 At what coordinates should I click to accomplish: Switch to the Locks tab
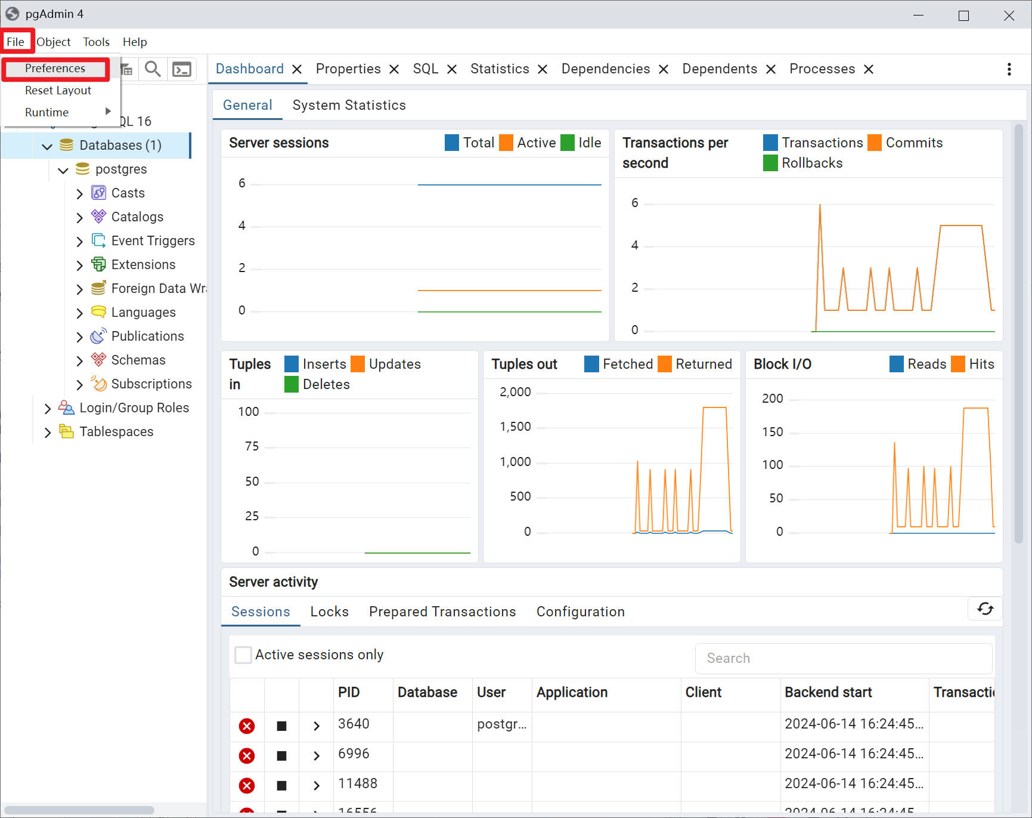(x=330, y=612)
